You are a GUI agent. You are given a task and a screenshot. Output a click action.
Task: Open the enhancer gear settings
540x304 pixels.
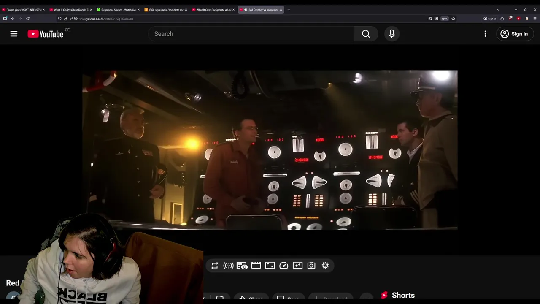[x=325, y=266]
